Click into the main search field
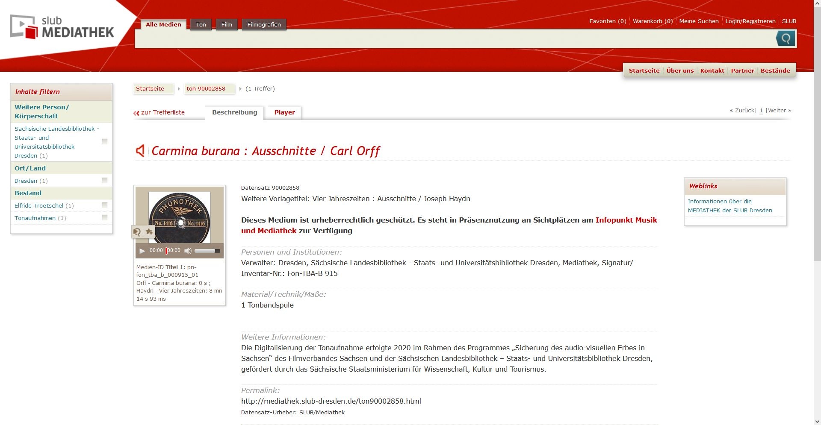 [455, 38]
